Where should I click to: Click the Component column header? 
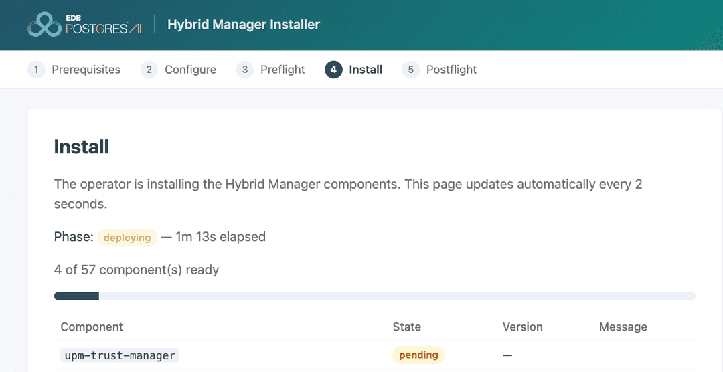pos(92,327)
